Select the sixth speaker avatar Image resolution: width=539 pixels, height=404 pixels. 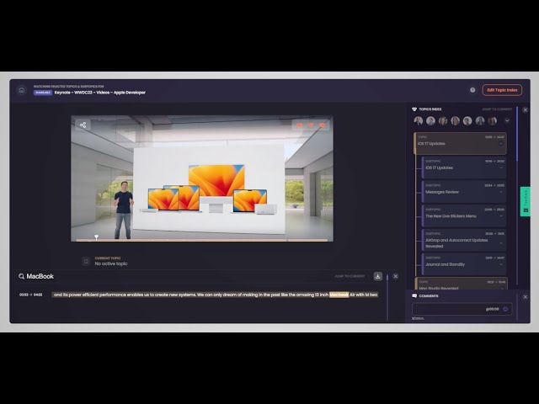pos(480,120)
